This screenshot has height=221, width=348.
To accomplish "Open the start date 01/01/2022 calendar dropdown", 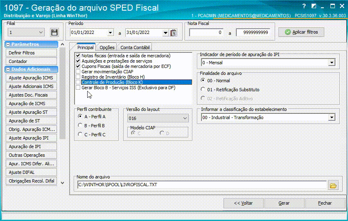I will [x=110, y=33].
